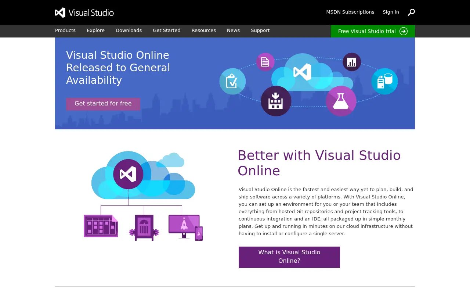Viewport: 470px width, 294px height.
Task: Click What is Visual Studio Online button
Action: (289, 257)
